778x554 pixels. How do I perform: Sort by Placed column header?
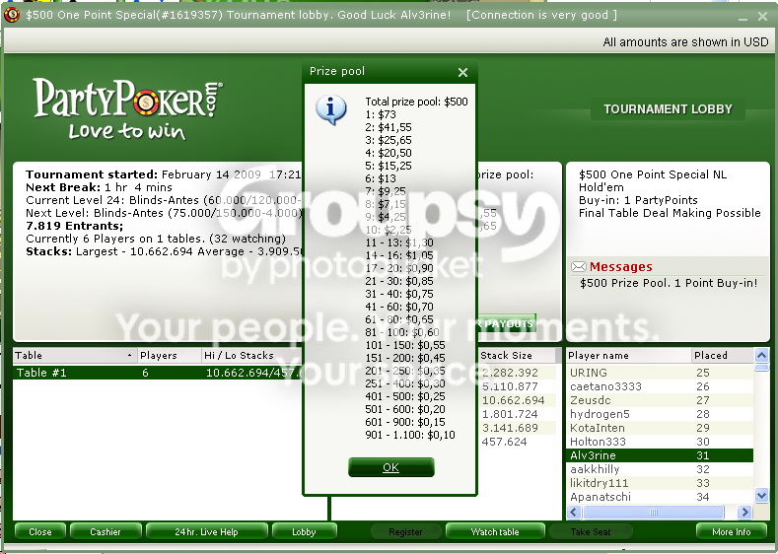click(x=723, y=355)
